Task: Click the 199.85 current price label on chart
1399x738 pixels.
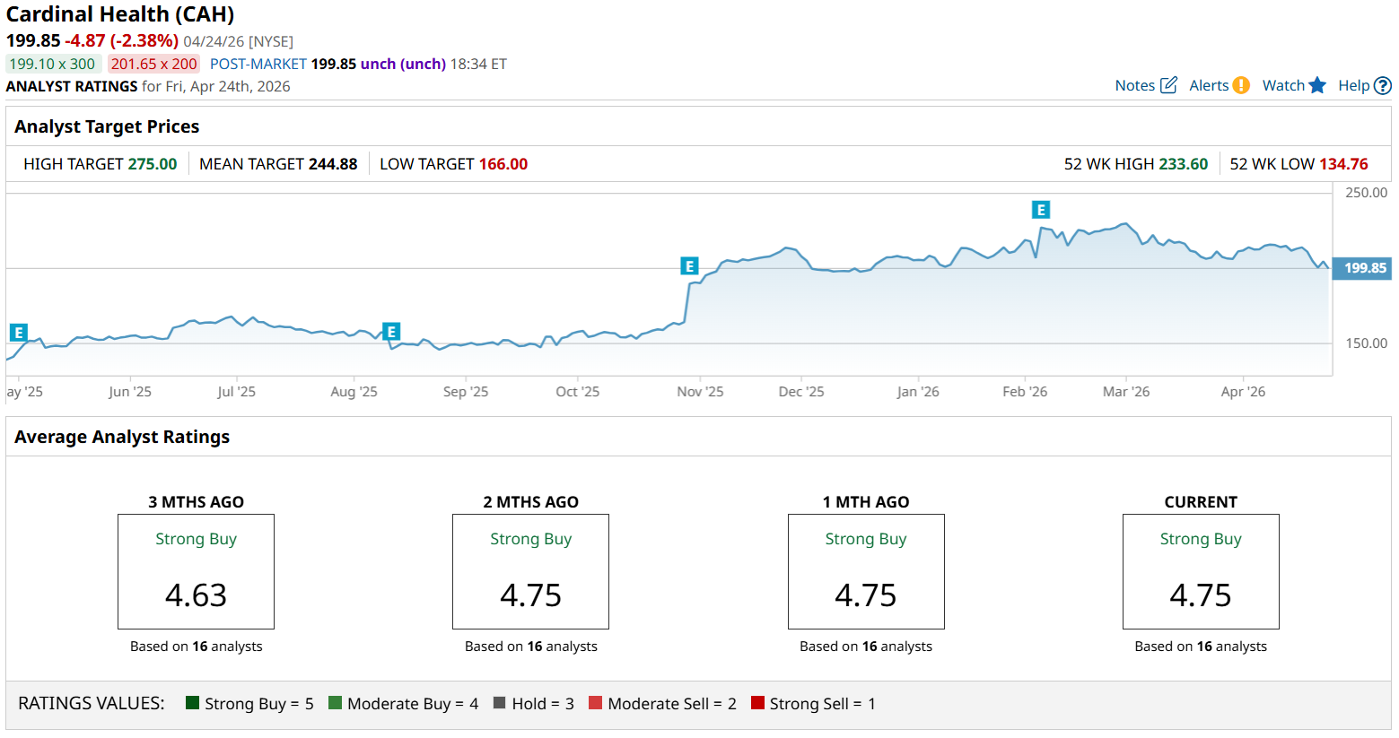Action: coord(1363,268)
